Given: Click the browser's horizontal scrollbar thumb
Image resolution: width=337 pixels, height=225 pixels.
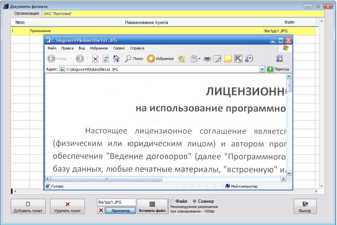Looking at the screenshot, I should click(x=106, y=179).
